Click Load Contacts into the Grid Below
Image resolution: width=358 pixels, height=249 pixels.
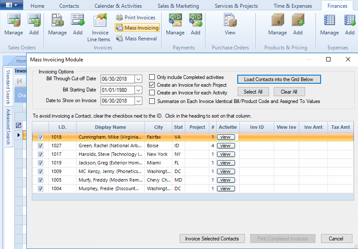[x=279, y=79]
